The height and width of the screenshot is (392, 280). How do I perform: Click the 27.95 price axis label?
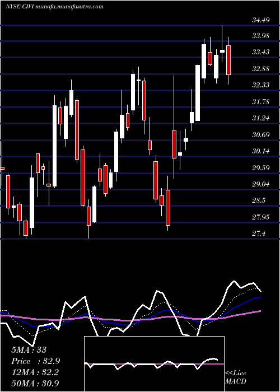click(x=261, y=217)
